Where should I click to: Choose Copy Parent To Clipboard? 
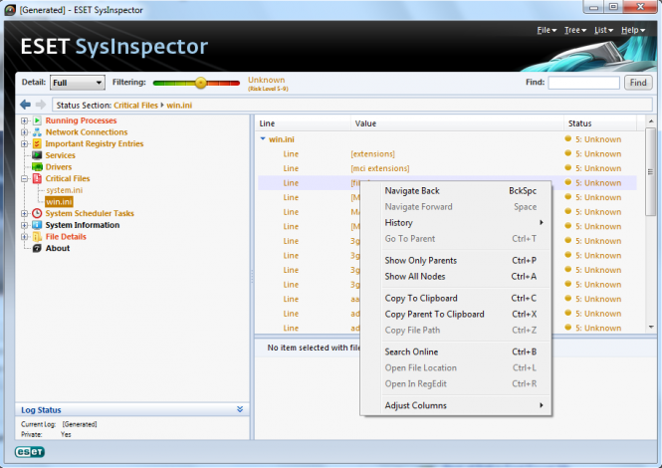456,315
